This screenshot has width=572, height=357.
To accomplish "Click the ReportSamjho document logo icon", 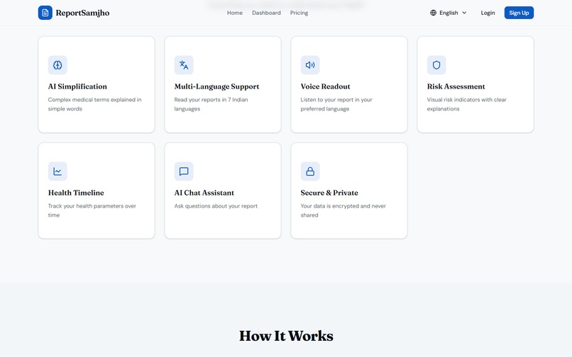I will click(x=45, y=13).
